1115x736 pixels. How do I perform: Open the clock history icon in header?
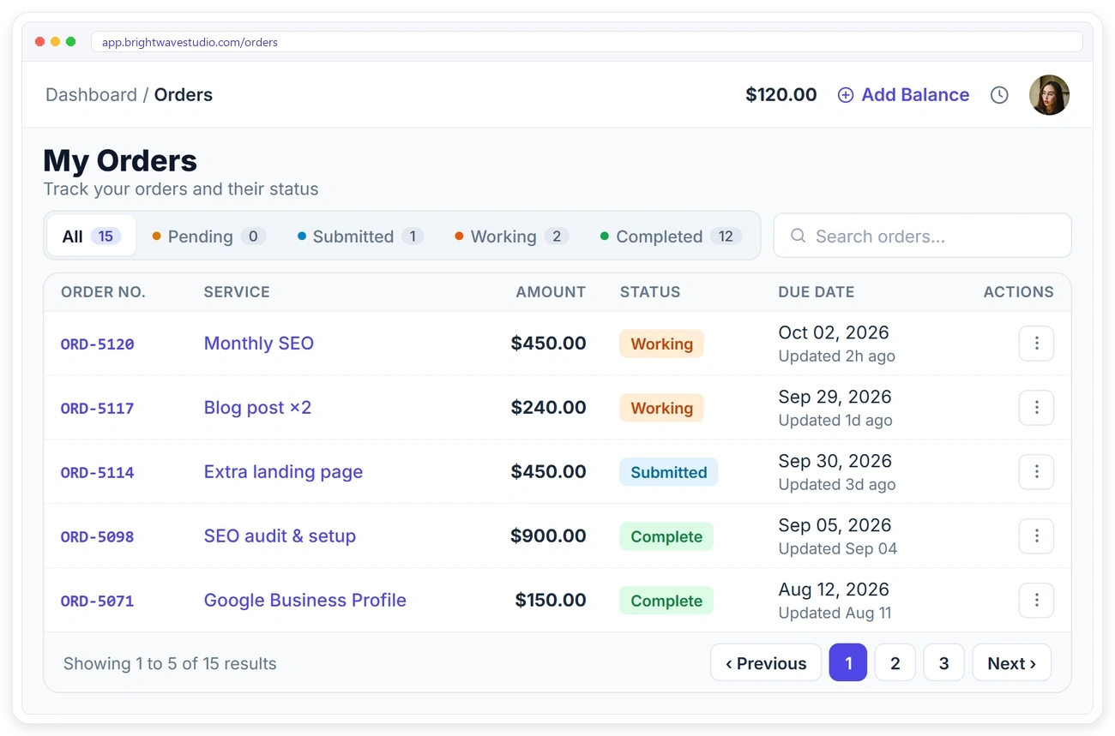999,95
